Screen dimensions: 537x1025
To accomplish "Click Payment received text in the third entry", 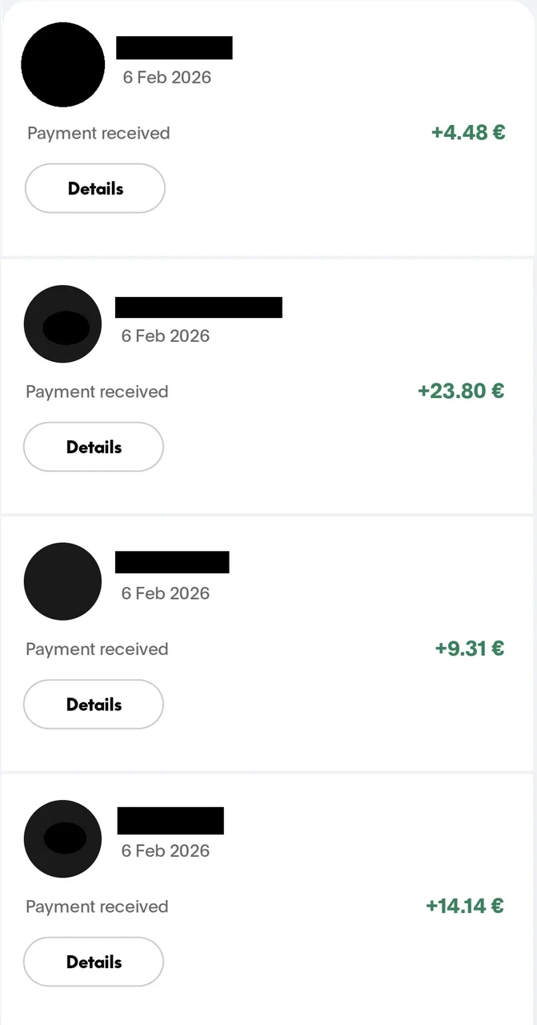I will 97,649.
